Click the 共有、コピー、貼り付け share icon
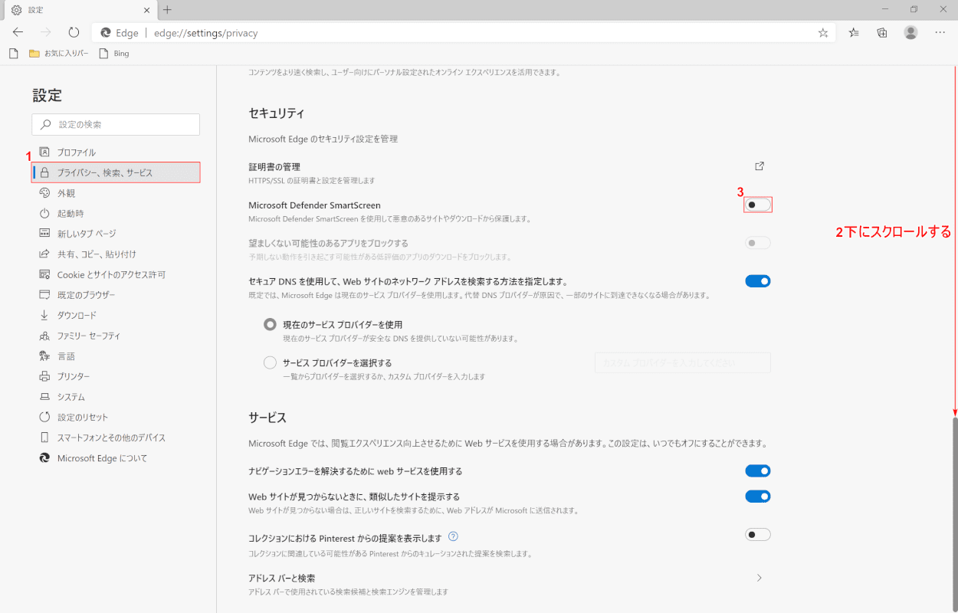The image size is (958, 613). coord(44,254)
